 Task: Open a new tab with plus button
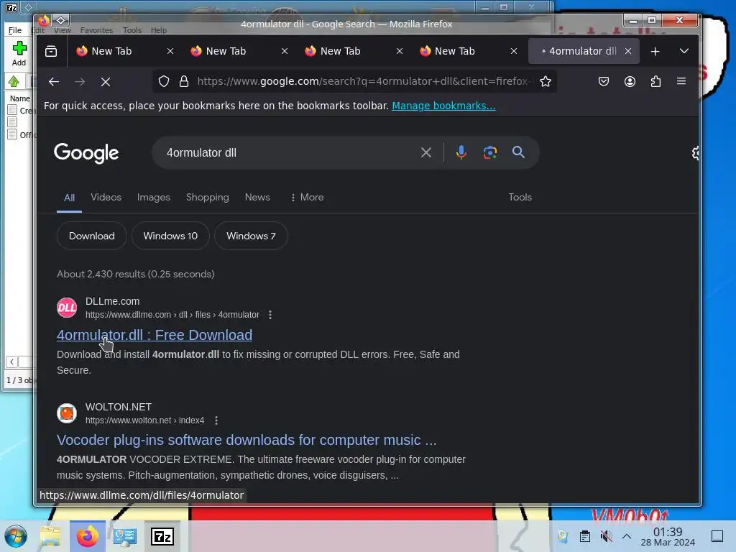[x=655, y=51]
